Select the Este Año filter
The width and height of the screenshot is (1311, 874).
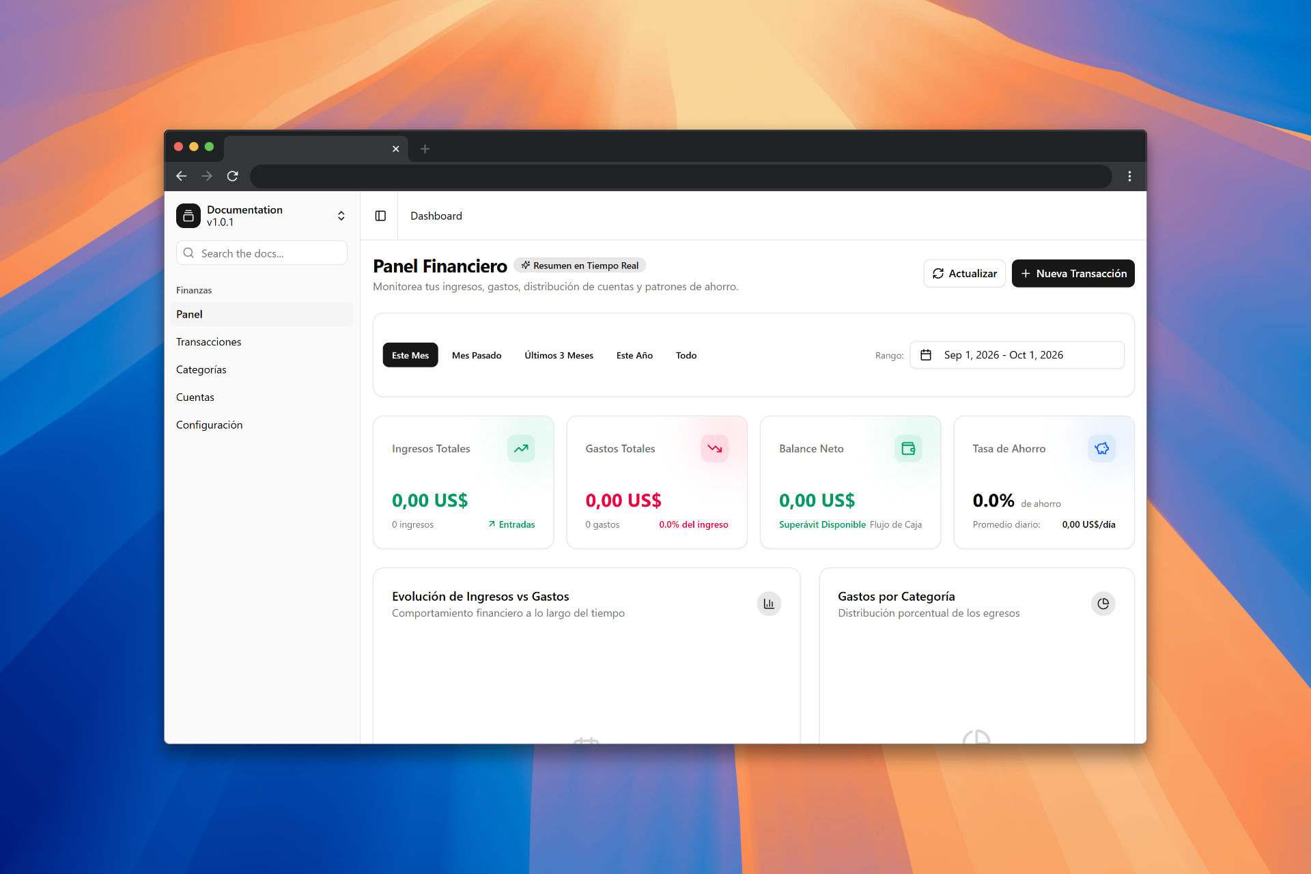(634, 355)
